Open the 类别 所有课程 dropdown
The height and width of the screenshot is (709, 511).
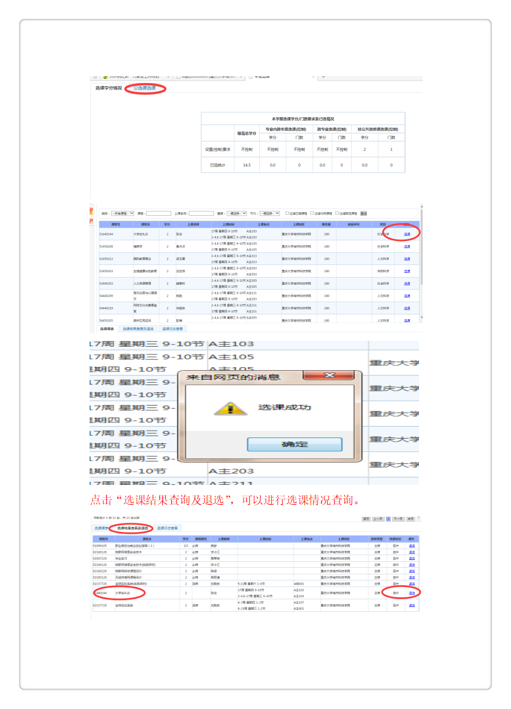pyautogui.click(x=123, y=213)
